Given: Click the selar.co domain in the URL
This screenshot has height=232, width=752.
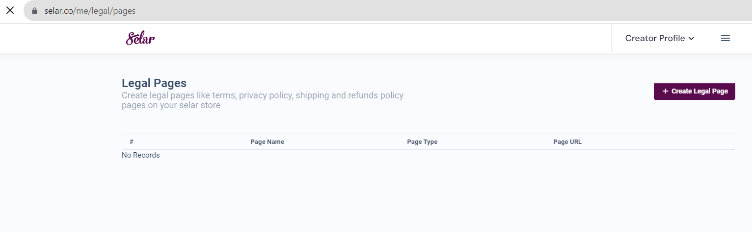Looking at the screenshot, I should click(58, 11).
